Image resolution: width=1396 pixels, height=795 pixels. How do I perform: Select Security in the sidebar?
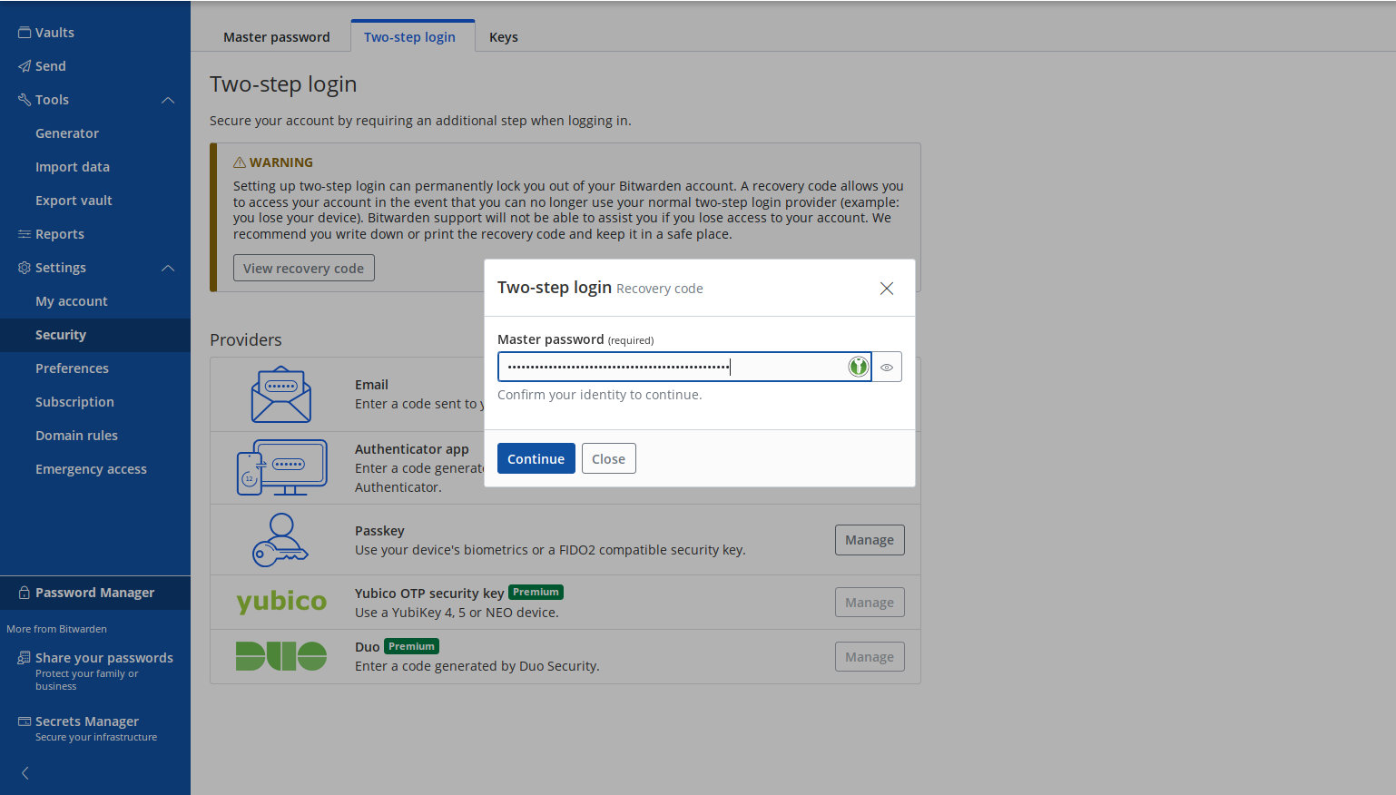[95, 335]
